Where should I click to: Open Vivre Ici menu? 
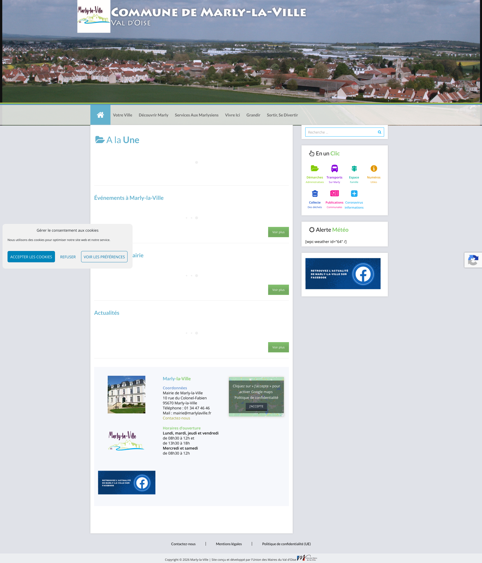point(232,115)
